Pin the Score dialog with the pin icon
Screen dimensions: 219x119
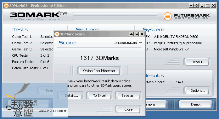137,34
